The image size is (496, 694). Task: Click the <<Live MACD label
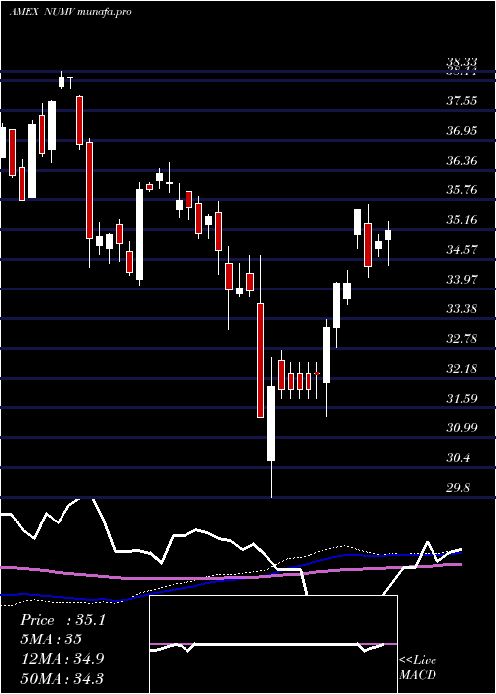pos(418,668)
